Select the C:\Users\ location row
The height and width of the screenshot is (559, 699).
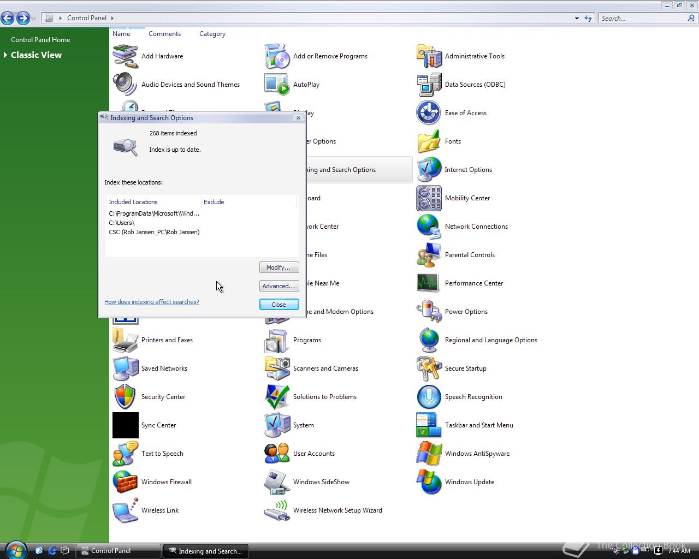click(x=121, y=223)
